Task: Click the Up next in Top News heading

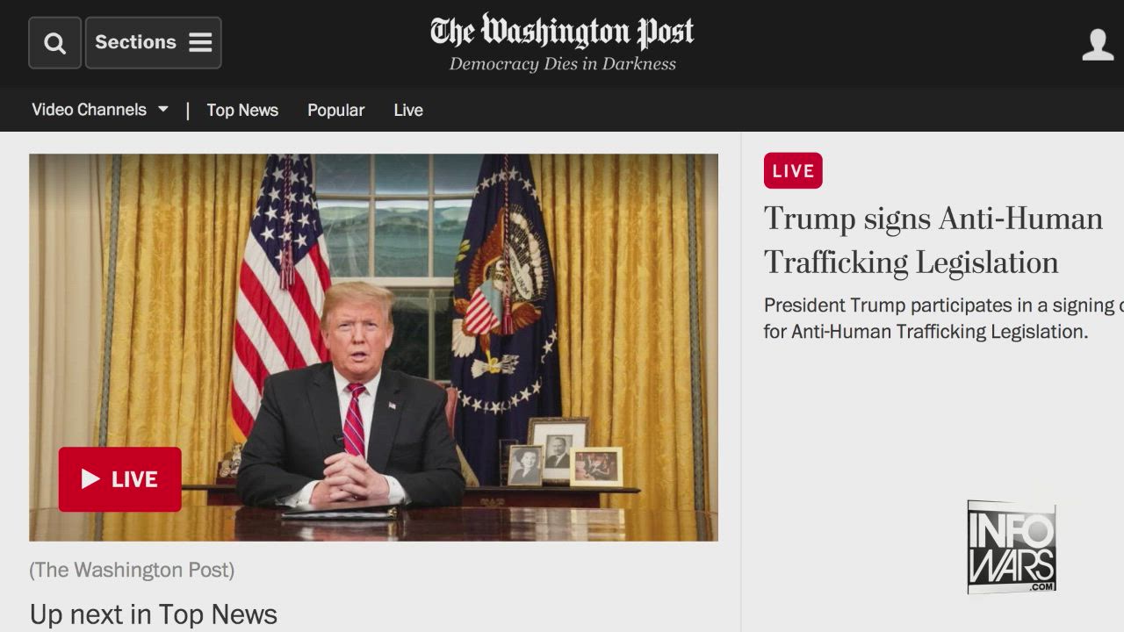Action: 154,614
